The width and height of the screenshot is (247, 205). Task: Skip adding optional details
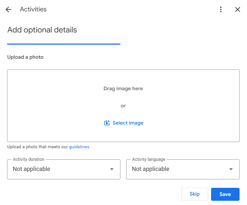click(x=195, y=194)
